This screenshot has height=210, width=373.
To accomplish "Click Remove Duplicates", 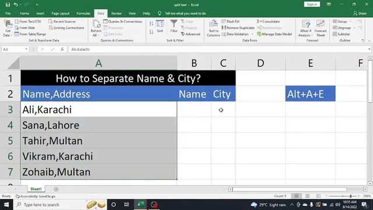I will (x=238, y=28).
